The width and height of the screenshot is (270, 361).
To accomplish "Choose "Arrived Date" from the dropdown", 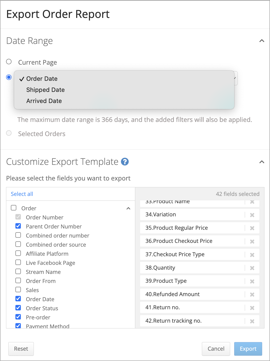I will pyautogui.click(x=44, y=101).
